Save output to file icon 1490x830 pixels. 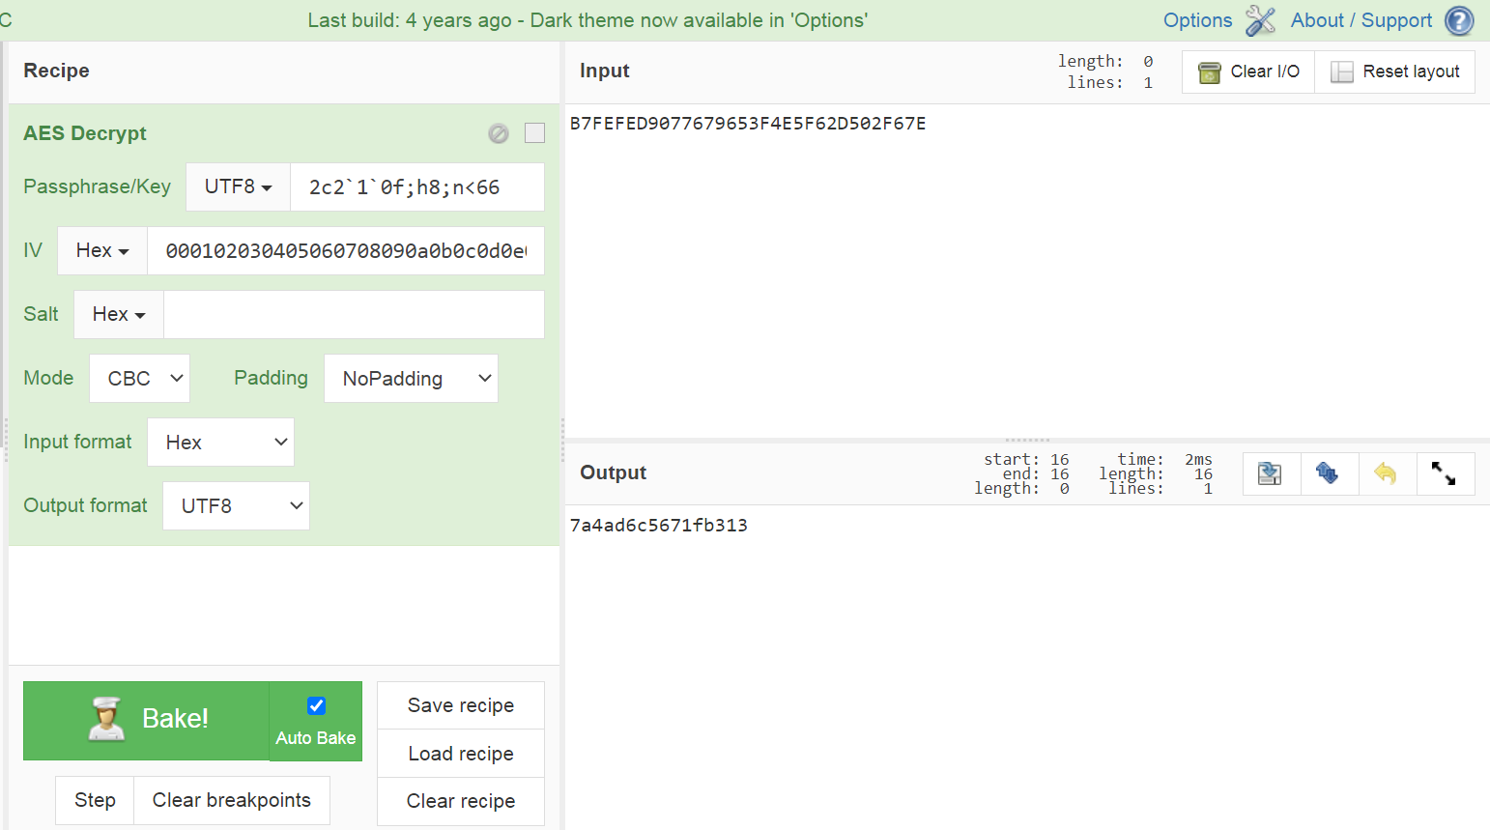(x=1270, y=473)
